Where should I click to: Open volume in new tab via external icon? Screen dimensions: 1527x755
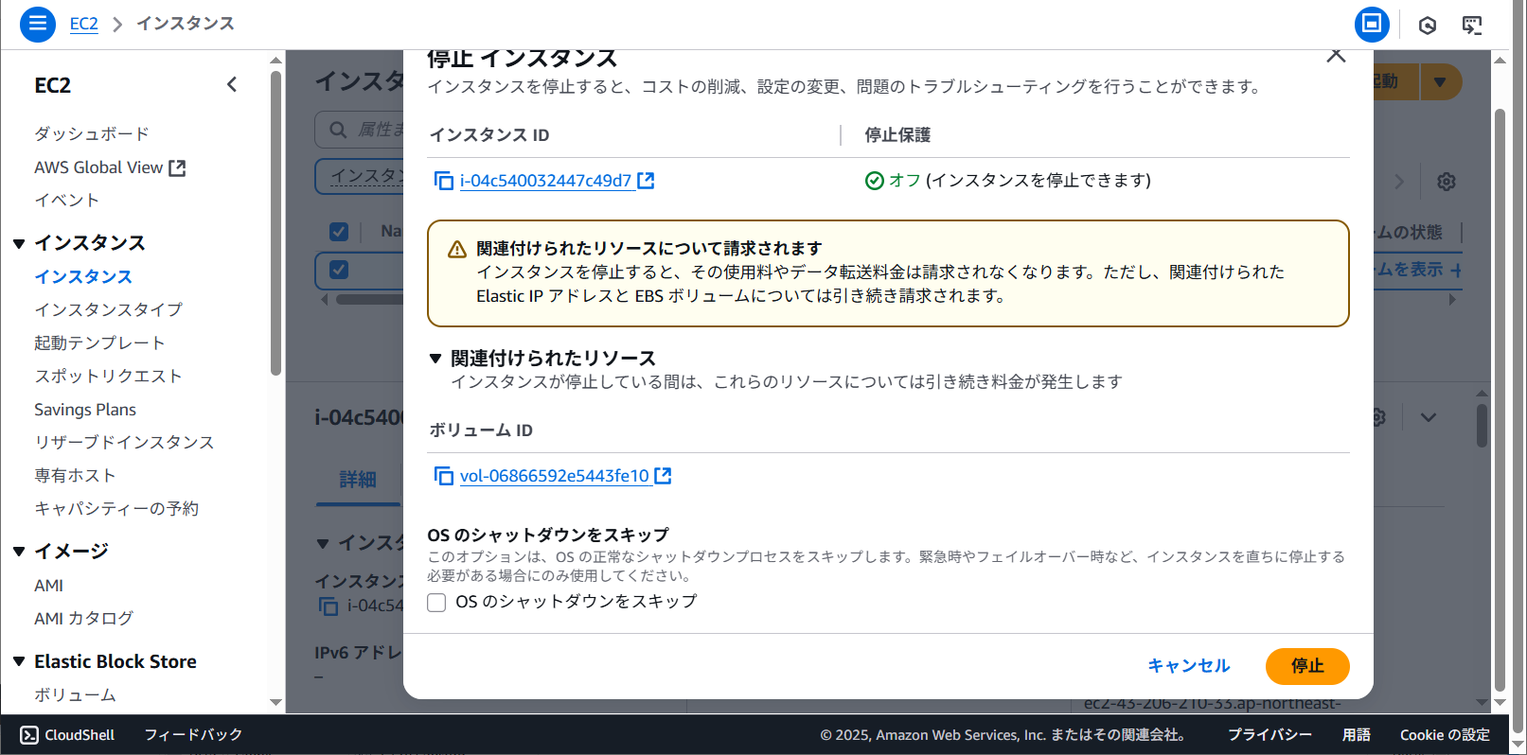pos(663,476)
